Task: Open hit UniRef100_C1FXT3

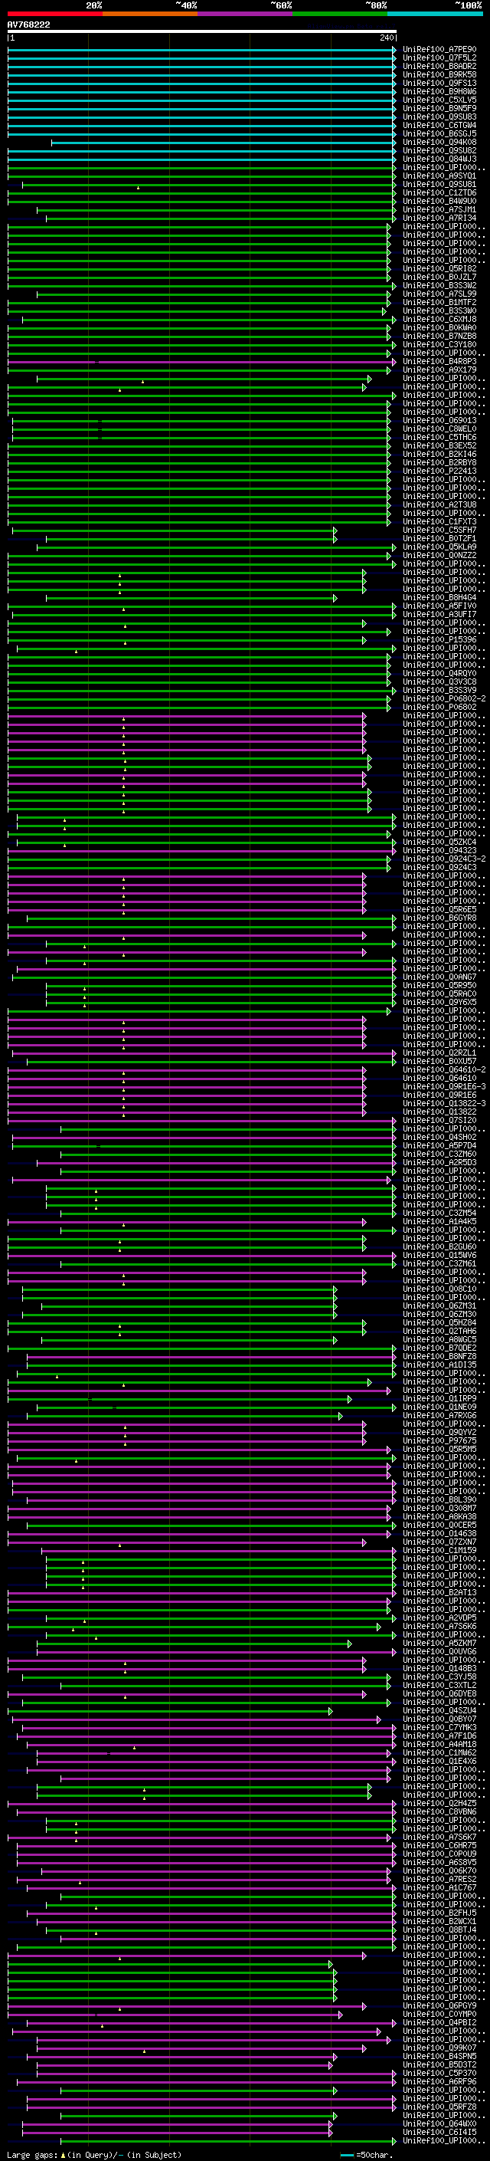Action: (x=439, y=522)
